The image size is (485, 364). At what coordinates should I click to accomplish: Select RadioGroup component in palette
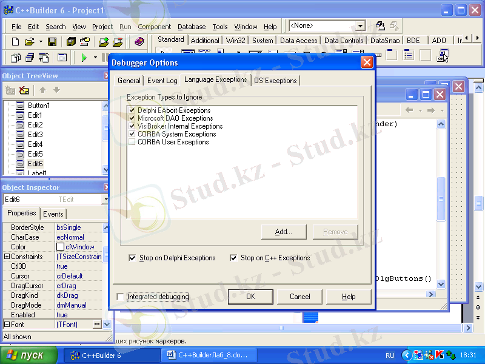pyautogui.click(x=409, y=55)
